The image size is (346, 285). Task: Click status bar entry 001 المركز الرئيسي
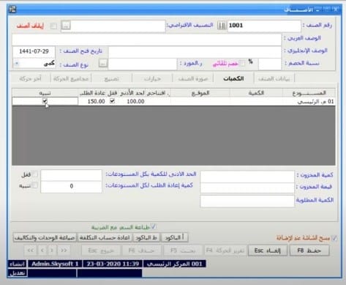[175, 264]
